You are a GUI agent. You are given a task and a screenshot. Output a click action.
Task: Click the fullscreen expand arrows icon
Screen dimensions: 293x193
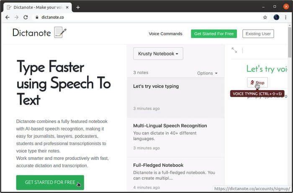pos(234,50)
